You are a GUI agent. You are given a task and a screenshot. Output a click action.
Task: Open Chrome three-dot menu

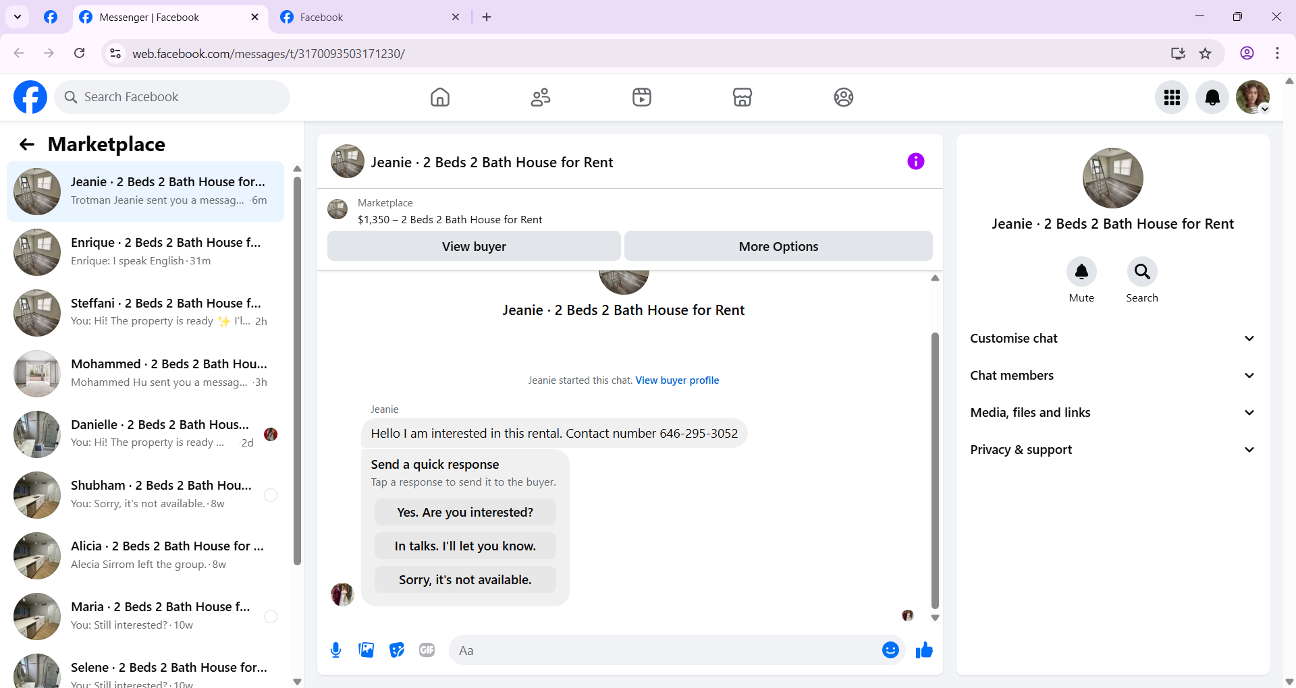(x=1277, y=53)
